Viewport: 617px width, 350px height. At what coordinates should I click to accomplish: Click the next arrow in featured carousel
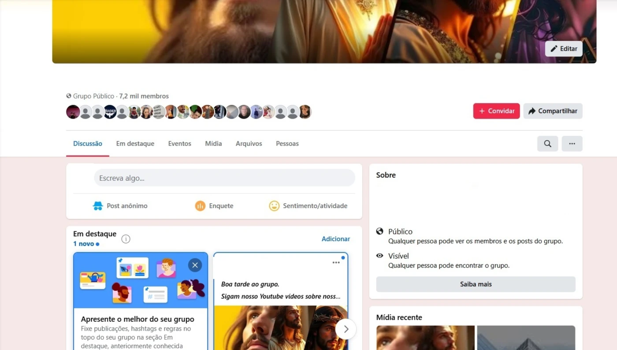[346, 329]
